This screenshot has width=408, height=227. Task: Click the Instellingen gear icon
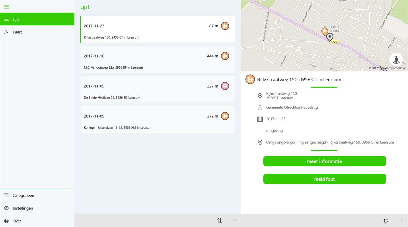coord(6,208)
